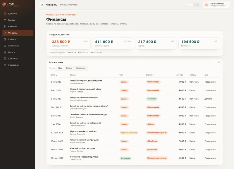Open order Репортаж: первый день рождения
Screen dimensions: 234x169
click(x=86, y=81)
